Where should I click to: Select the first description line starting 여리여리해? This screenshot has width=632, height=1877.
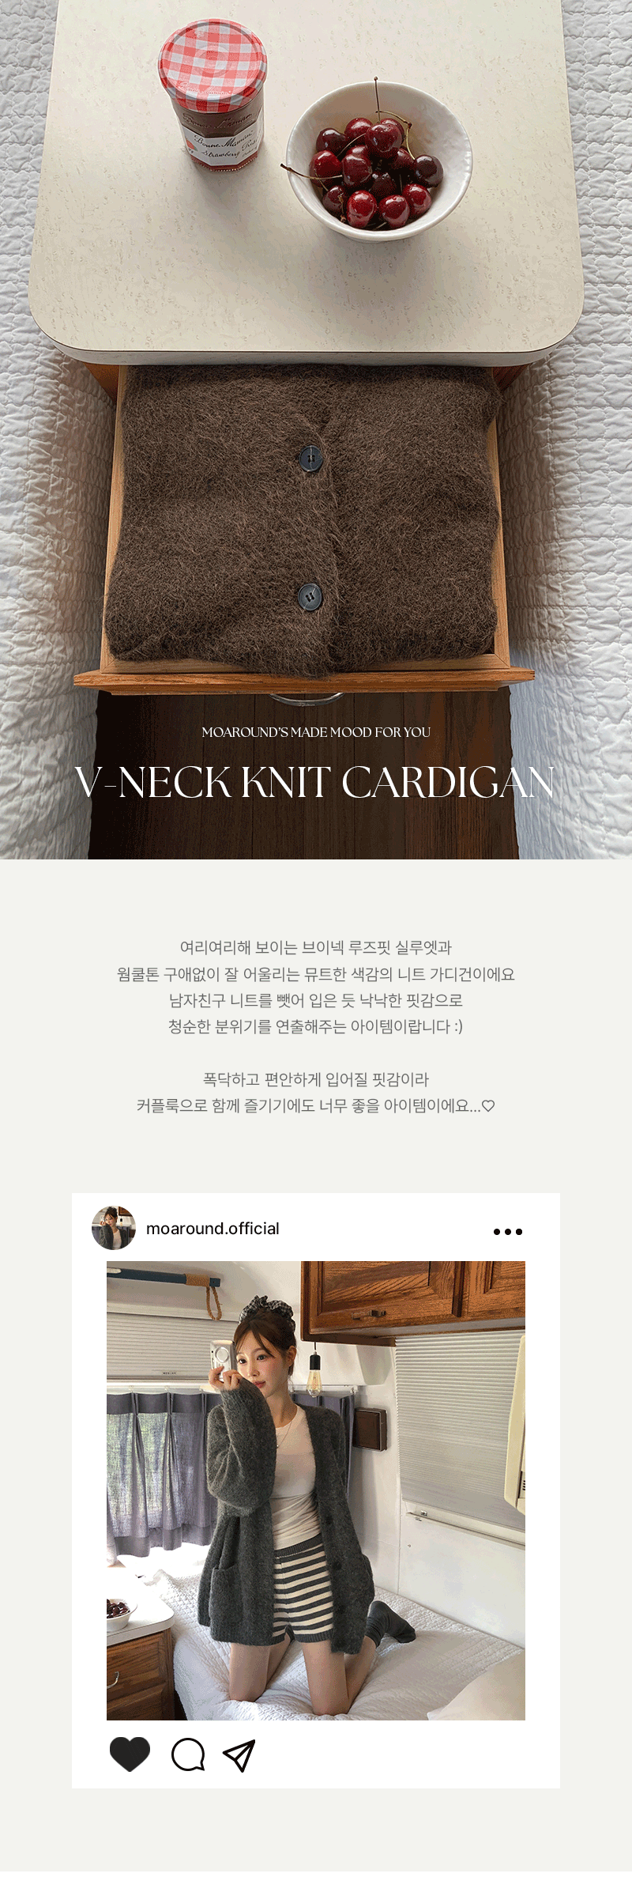coord(316,947)
